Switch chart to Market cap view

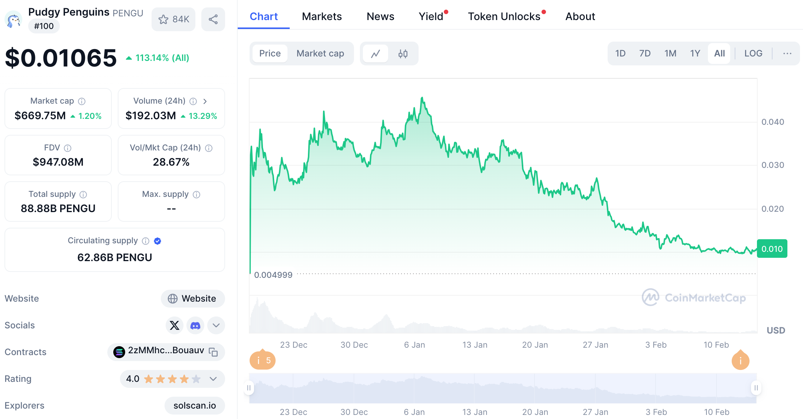coord(320,53)
